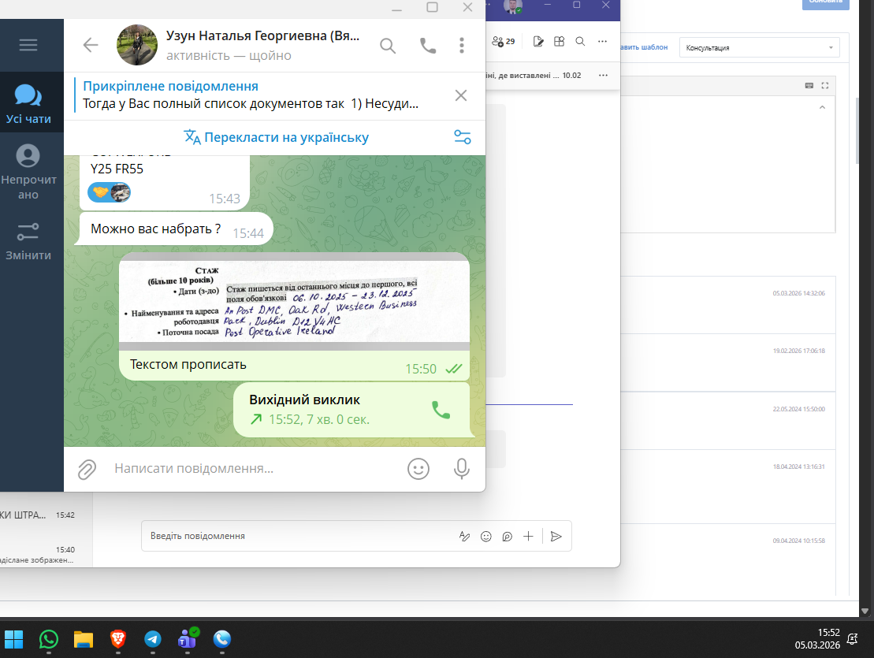The width and height of the screenshot is (874, 658).
Task: Select entry 22.05.2024 15:50:00
Action: pos(728,421)
